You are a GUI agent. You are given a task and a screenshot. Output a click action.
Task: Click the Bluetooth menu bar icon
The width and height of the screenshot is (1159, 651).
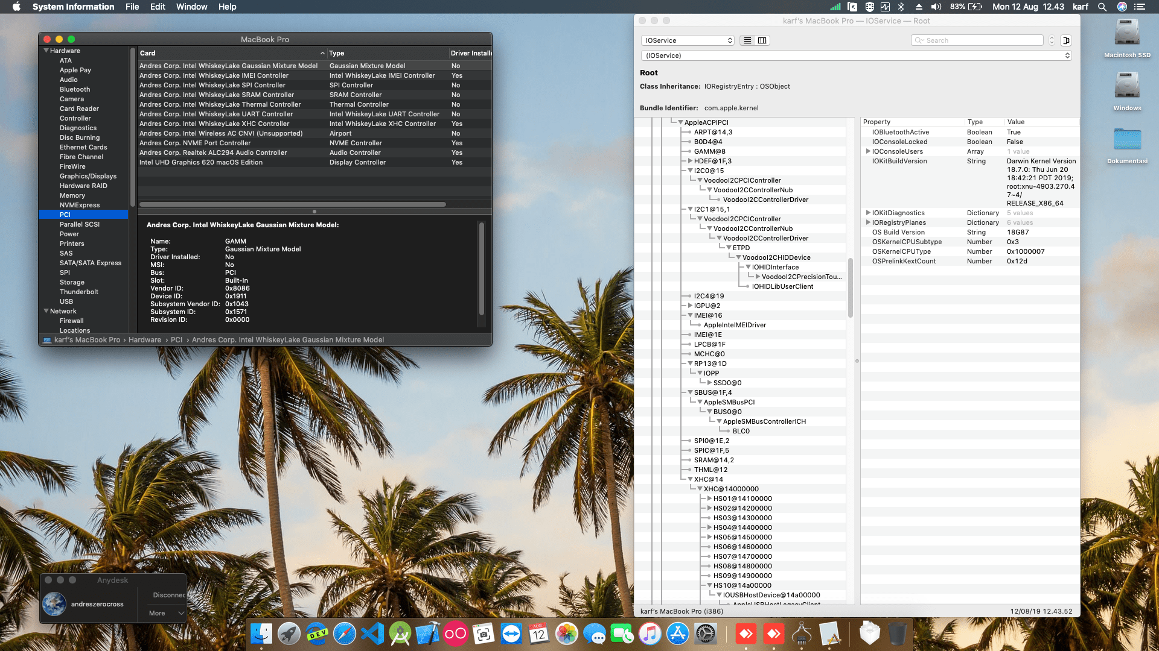click(901, 7)
